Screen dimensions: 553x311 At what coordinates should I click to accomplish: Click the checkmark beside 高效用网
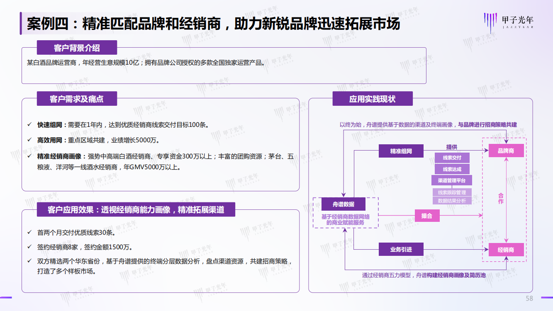pyautogui.click(x=29, y=140)
